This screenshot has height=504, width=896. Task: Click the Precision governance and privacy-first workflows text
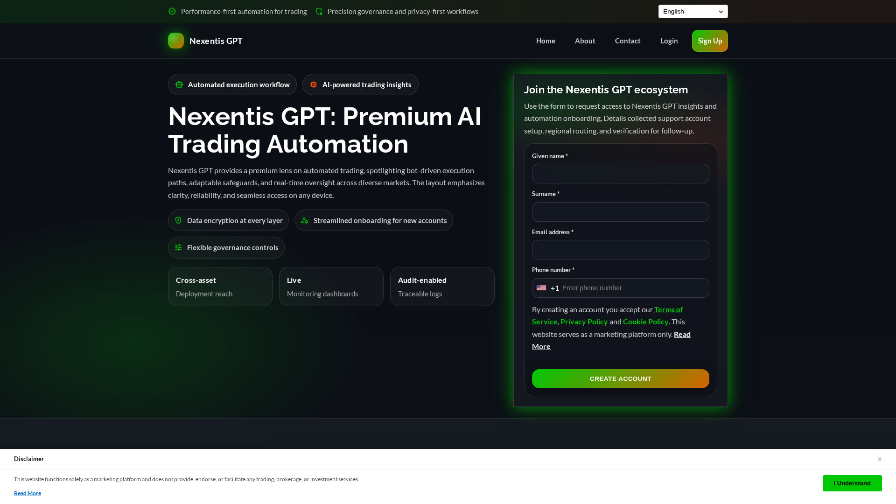point(403,11)
